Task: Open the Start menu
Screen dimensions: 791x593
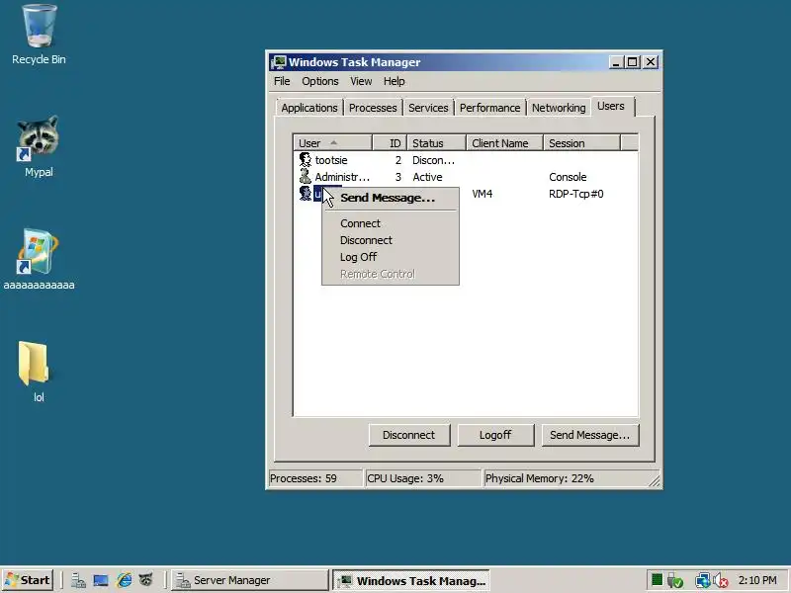Action: click(28, 580)
